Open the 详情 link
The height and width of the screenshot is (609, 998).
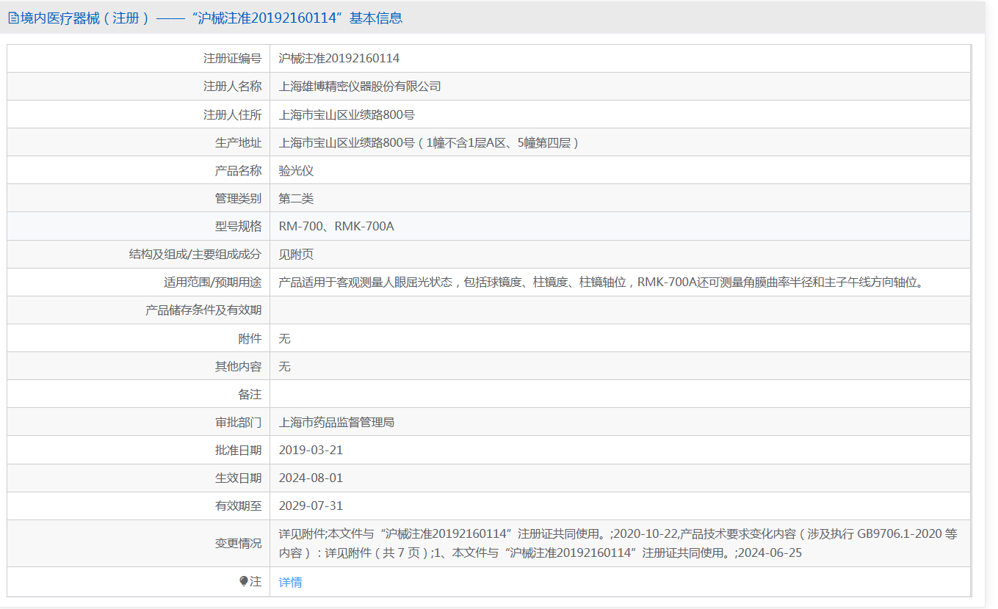coord(290,582)
